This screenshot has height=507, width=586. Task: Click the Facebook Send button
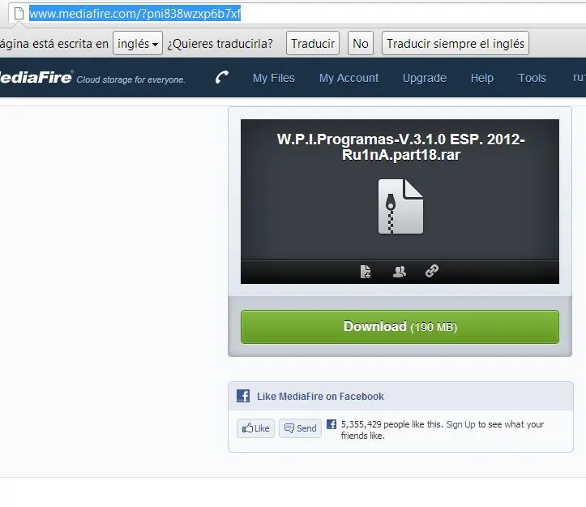coord(300,428)
